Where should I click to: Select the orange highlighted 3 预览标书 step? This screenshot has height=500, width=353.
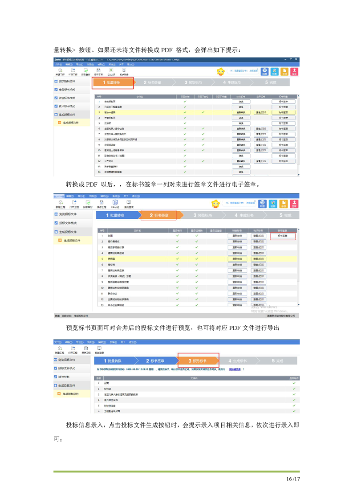(x=198, y=361)
